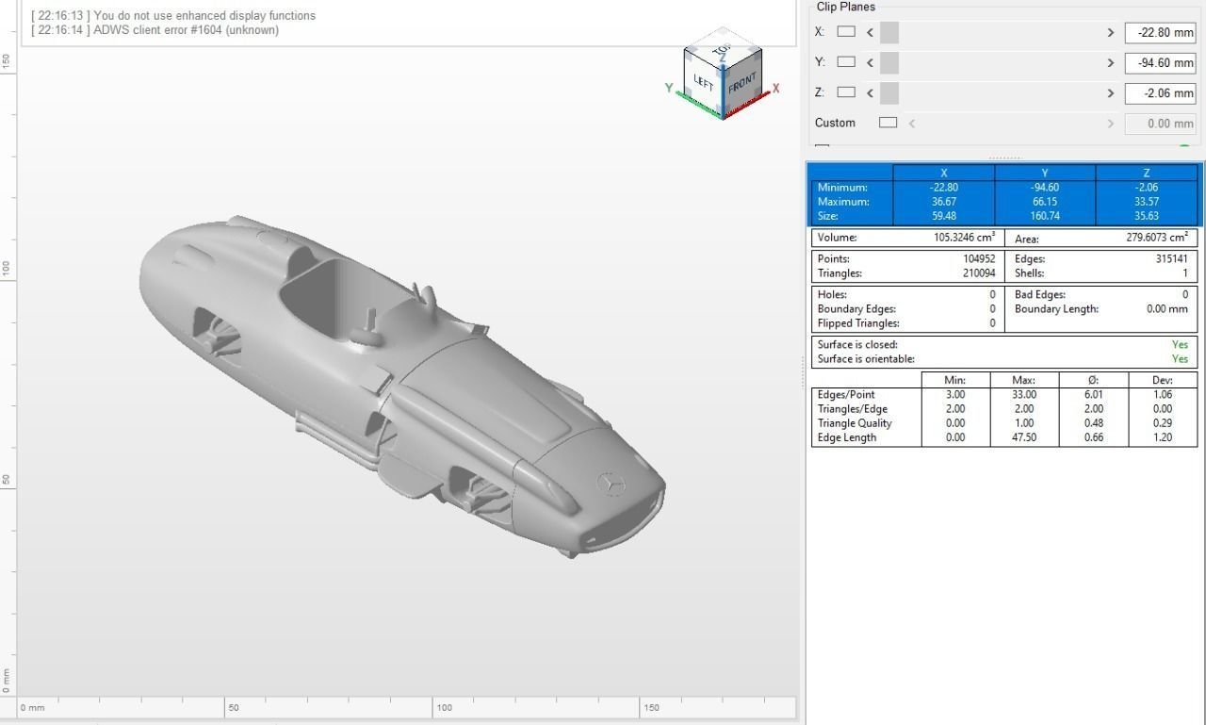Screen dimensions: 1206x725
Task: Enable the Z clip plane checkbox
Action: (x=846, y=92)
